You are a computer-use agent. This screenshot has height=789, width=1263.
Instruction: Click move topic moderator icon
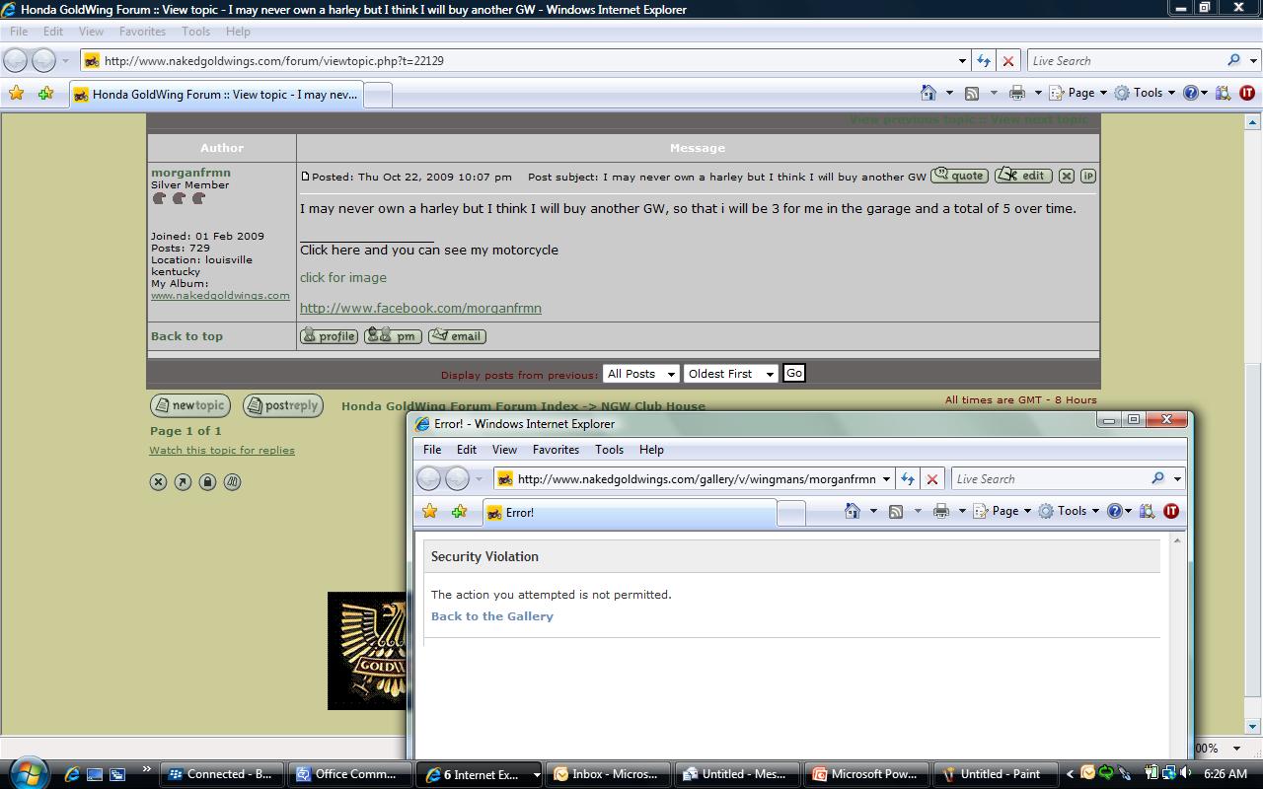pyautogui.click(x=183, y=481)
